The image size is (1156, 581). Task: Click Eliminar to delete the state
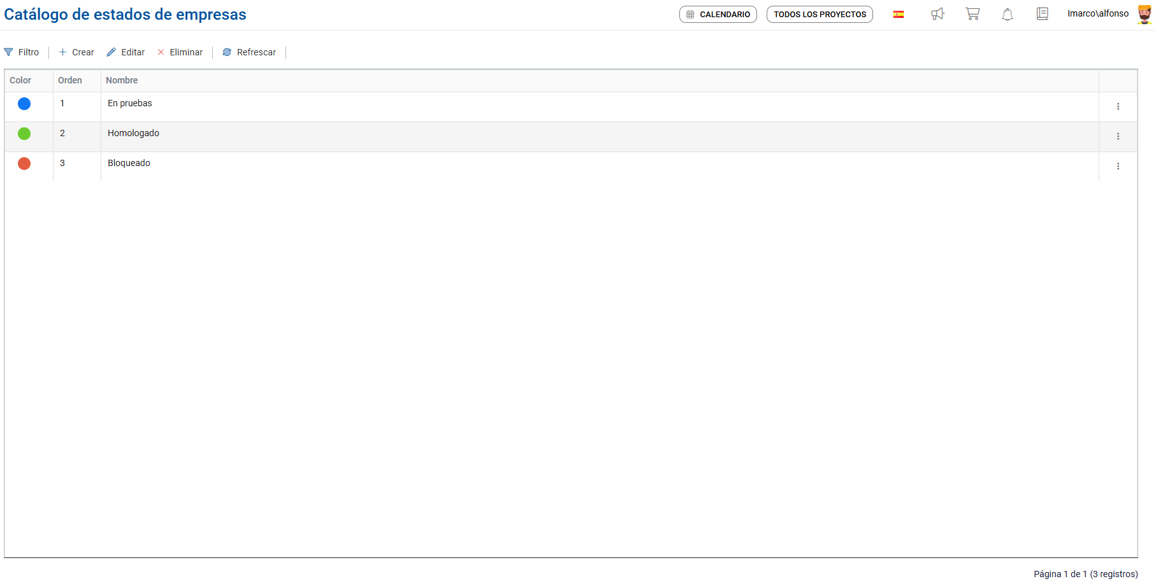[180, 52]
